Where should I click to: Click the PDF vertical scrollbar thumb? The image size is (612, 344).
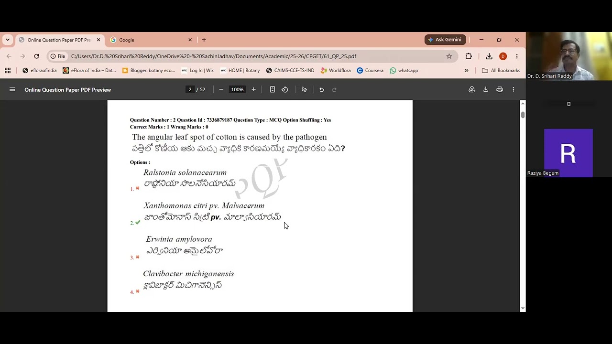click(x=523, y=115)
